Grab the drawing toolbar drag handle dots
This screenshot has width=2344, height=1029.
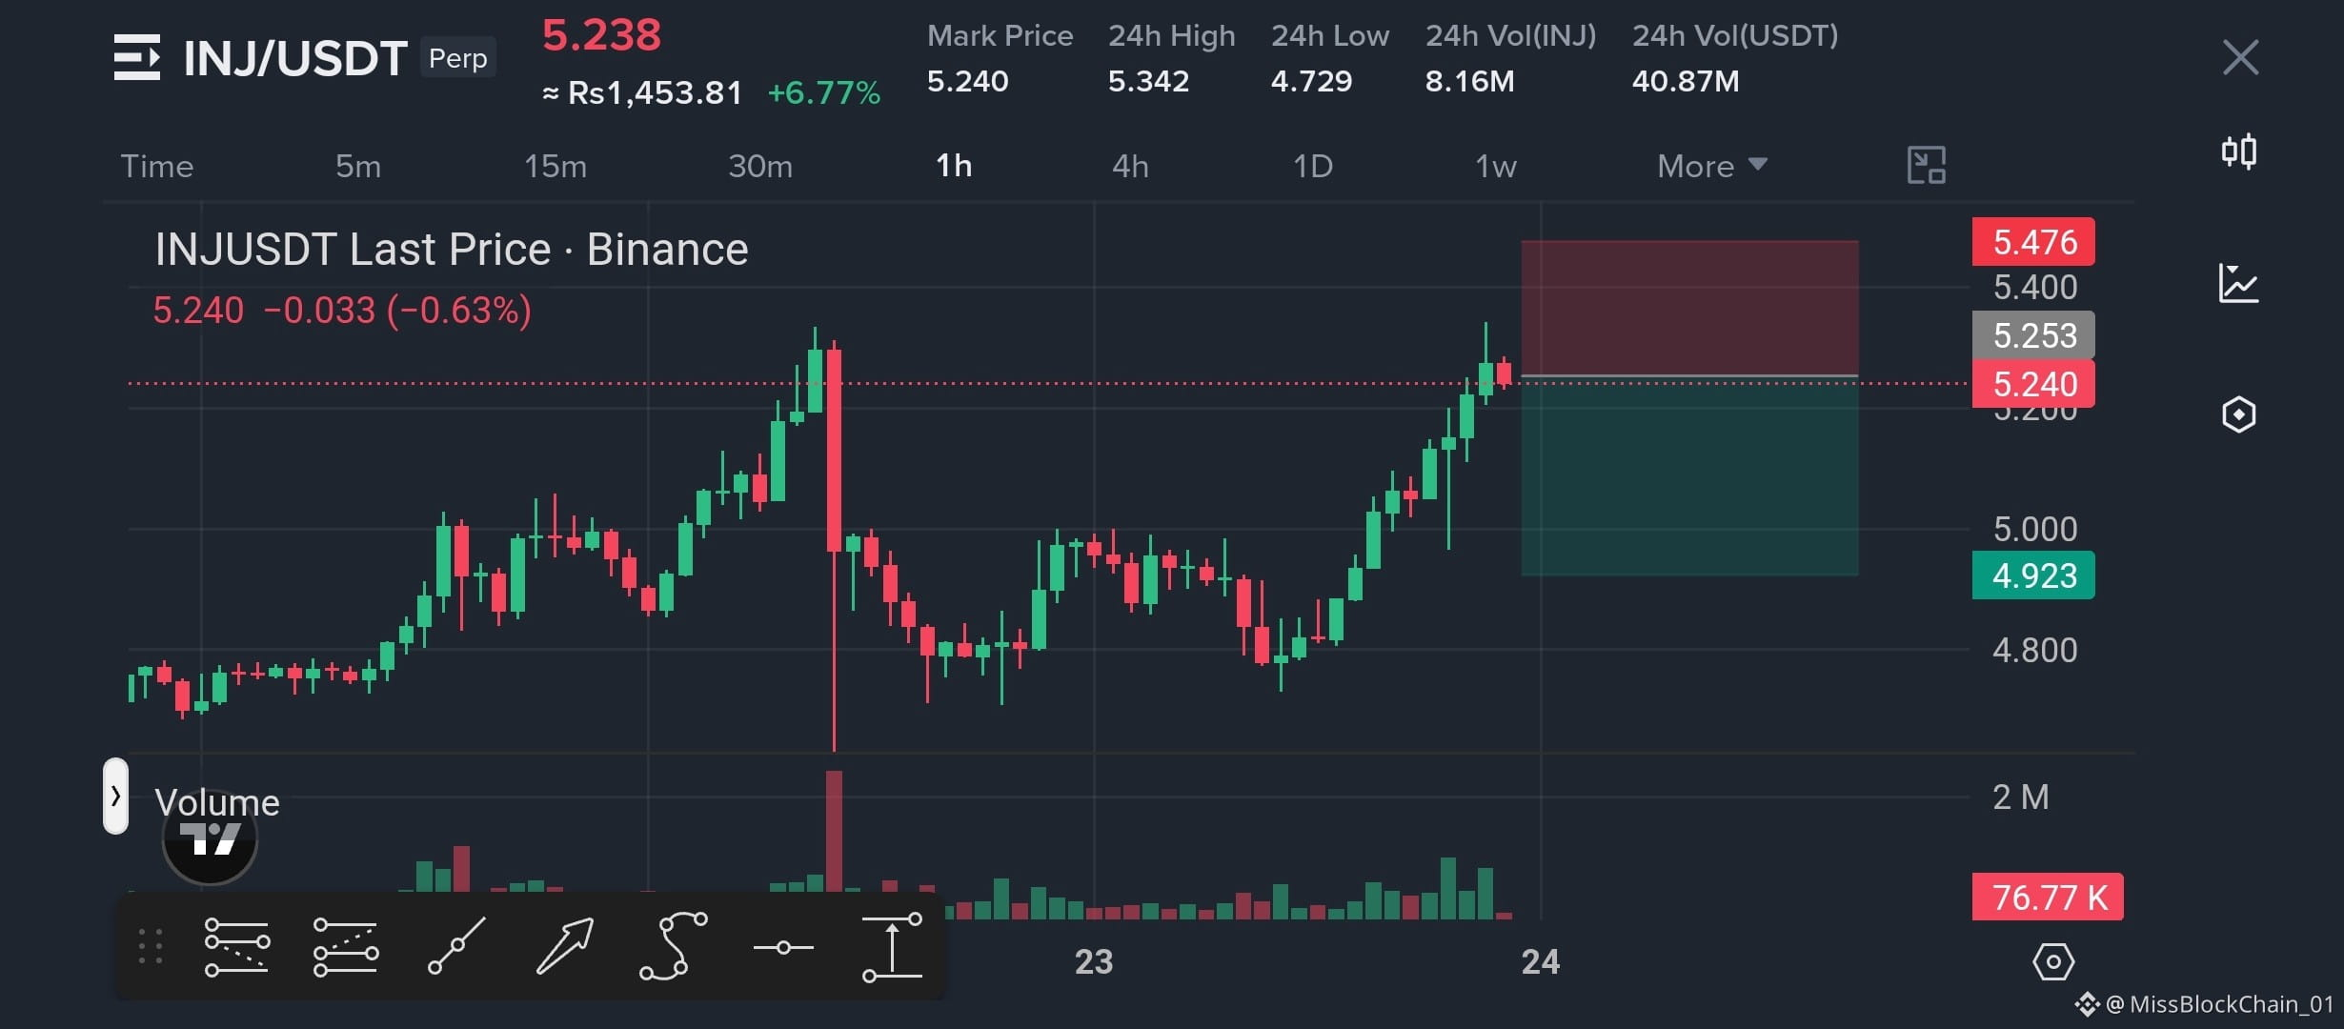(151, 946)
